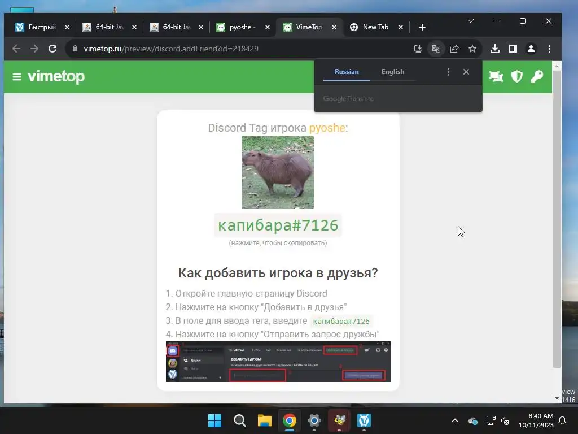The image size is (578, 434).
Task: Toggle Chrome side panel
Action: 513,49
